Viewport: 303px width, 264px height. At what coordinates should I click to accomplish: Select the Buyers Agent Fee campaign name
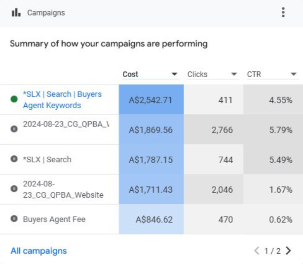pyautogui.click(x=54, y=219)
